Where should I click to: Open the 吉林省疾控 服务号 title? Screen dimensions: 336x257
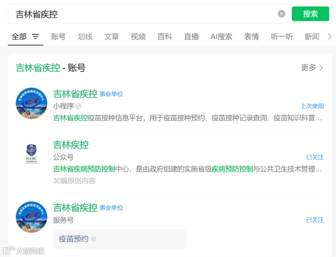coord(75,207)
